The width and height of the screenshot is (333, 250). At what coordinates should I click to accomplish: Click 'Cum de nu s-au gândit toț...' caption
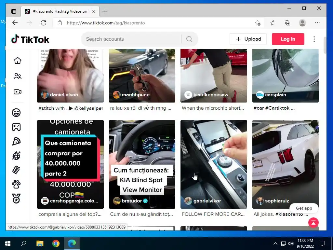141,214
